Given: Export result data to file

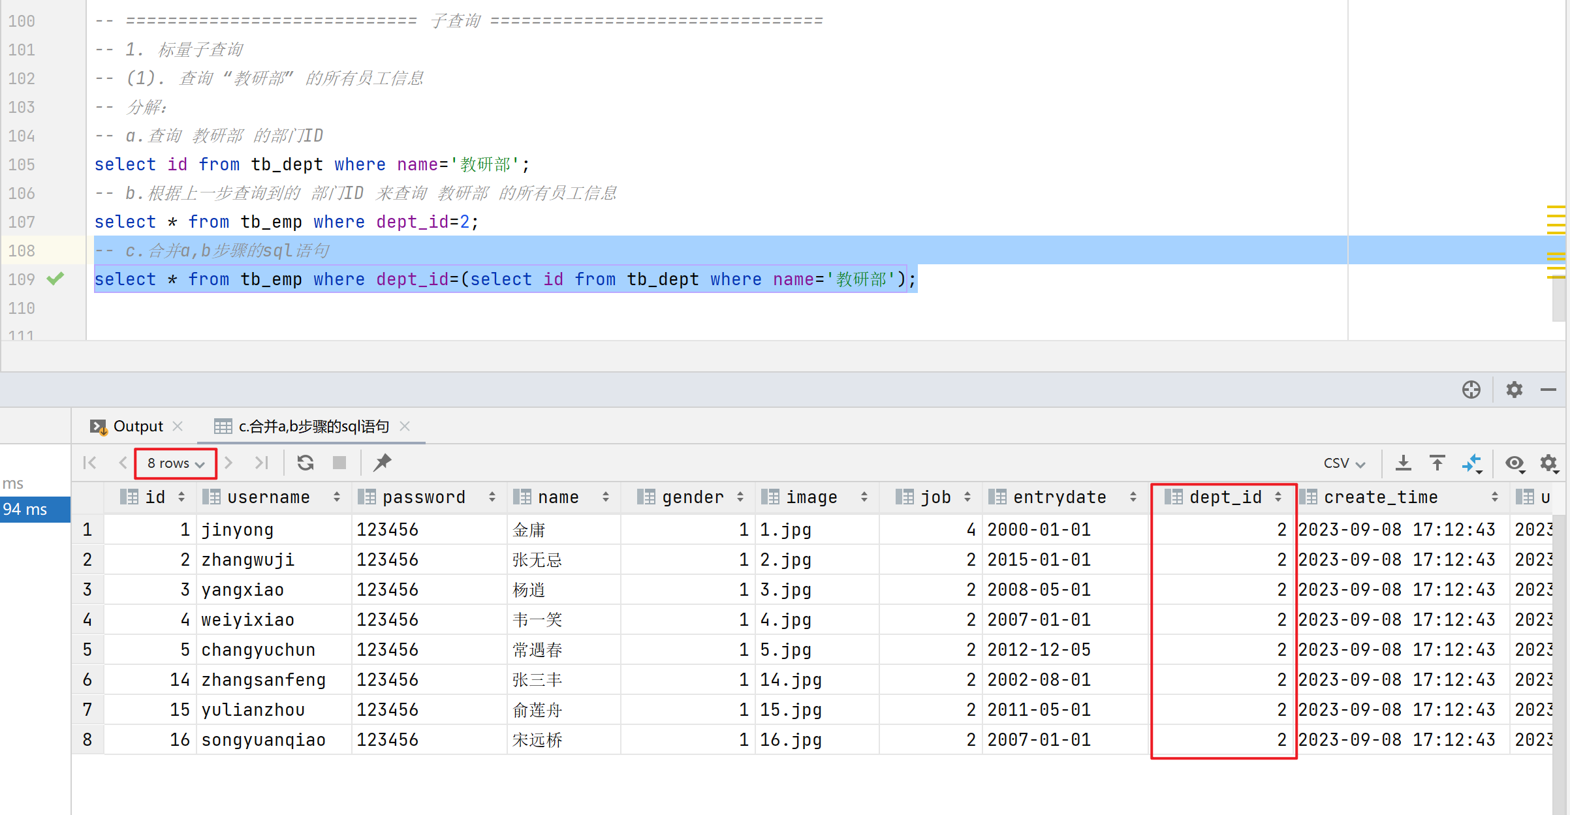Looking at the screenshot, I should click(1403, 463).
